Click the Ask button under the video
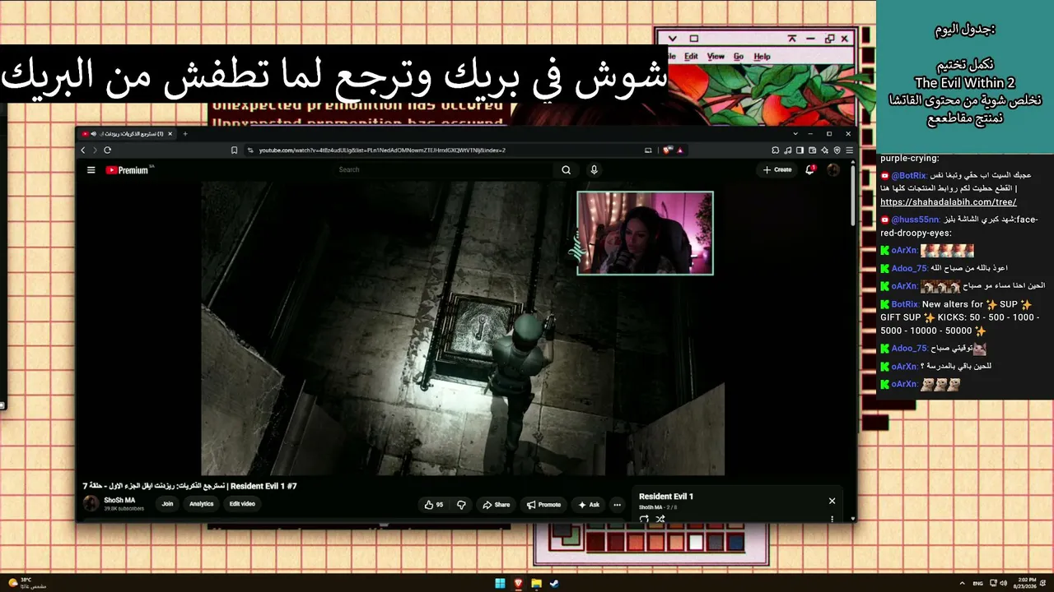1054x592 pixels. click(x=589, y=505)
